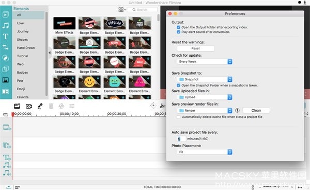Click the elements Search field
Screen dimensions: 310x190
coord(143,10)
